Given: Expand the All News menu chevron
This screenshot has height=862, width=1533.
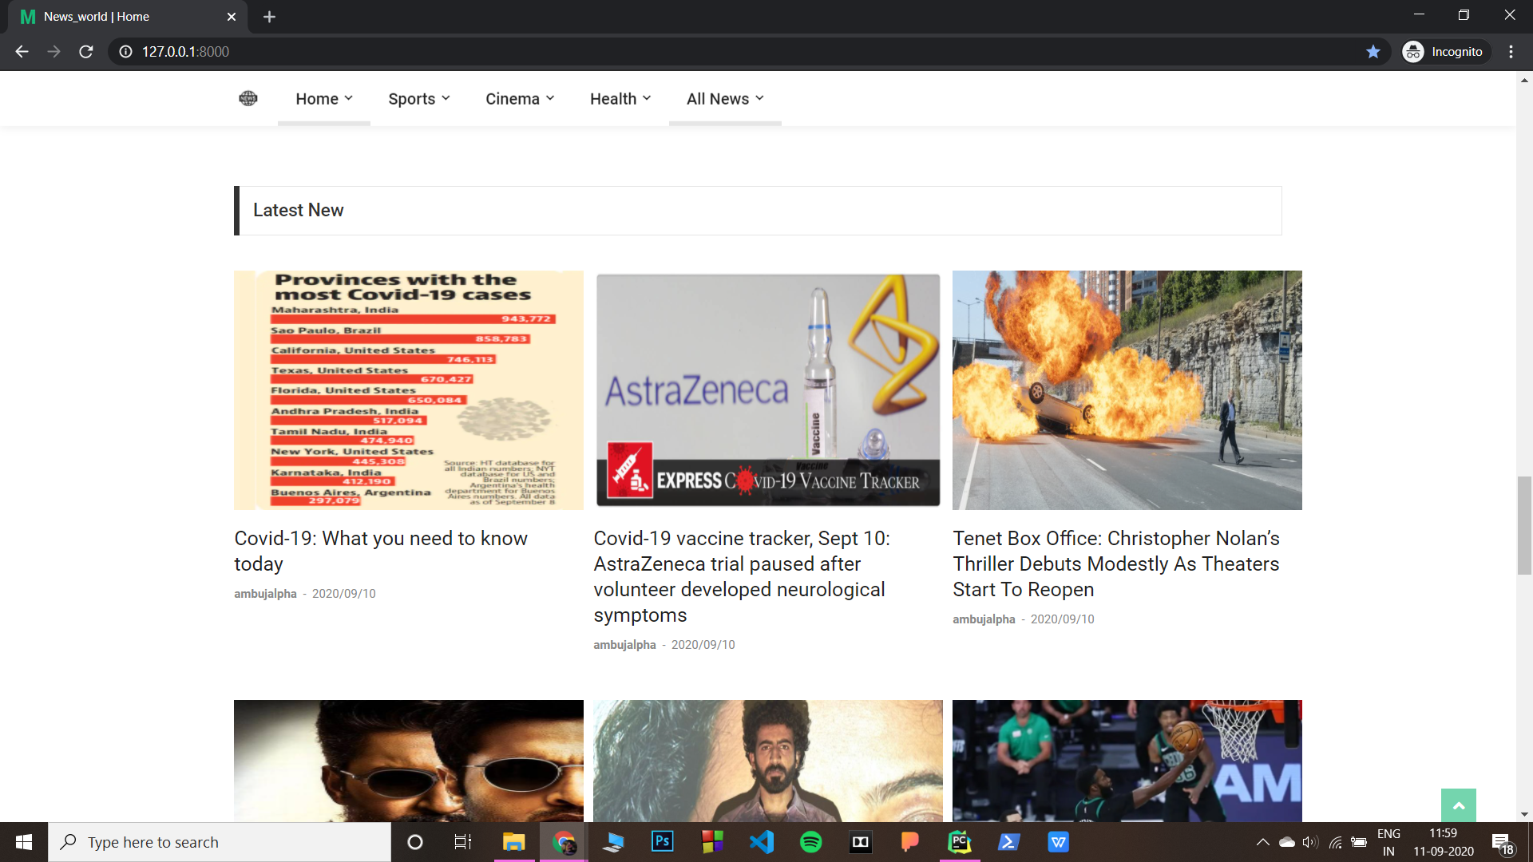Looking at the screenshot, I should point(759,98).
